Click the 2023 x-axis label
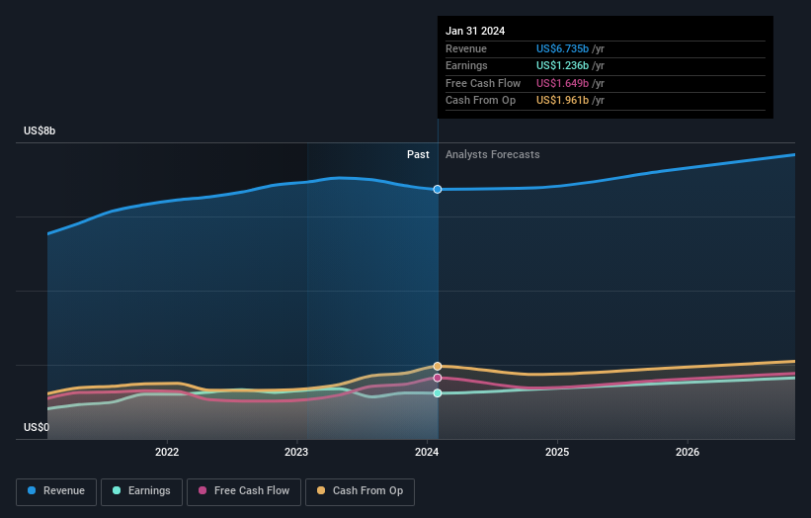This screenshot has width=811, height=518. pyautogui.click(x=296, y=452)
